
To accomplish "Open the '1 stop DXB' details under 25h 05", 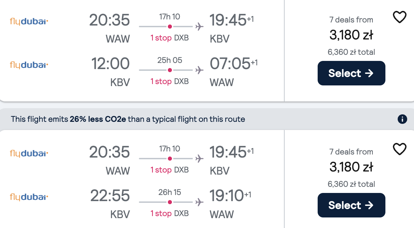I will (x=170, y=81).
